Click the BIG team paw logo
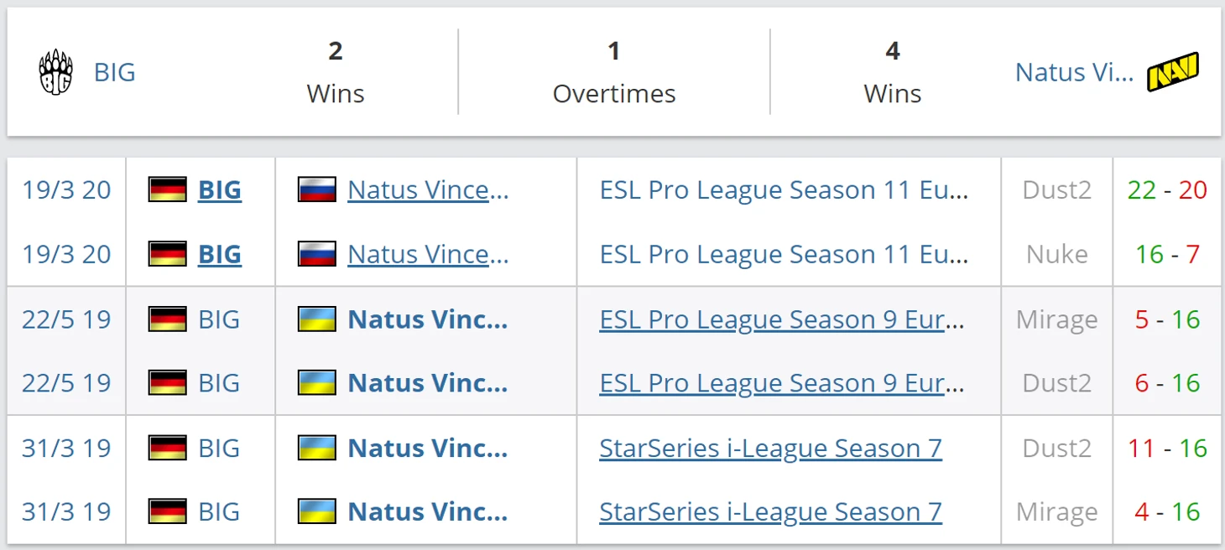This screenshot has width=1225, height=550. [56, 72]
